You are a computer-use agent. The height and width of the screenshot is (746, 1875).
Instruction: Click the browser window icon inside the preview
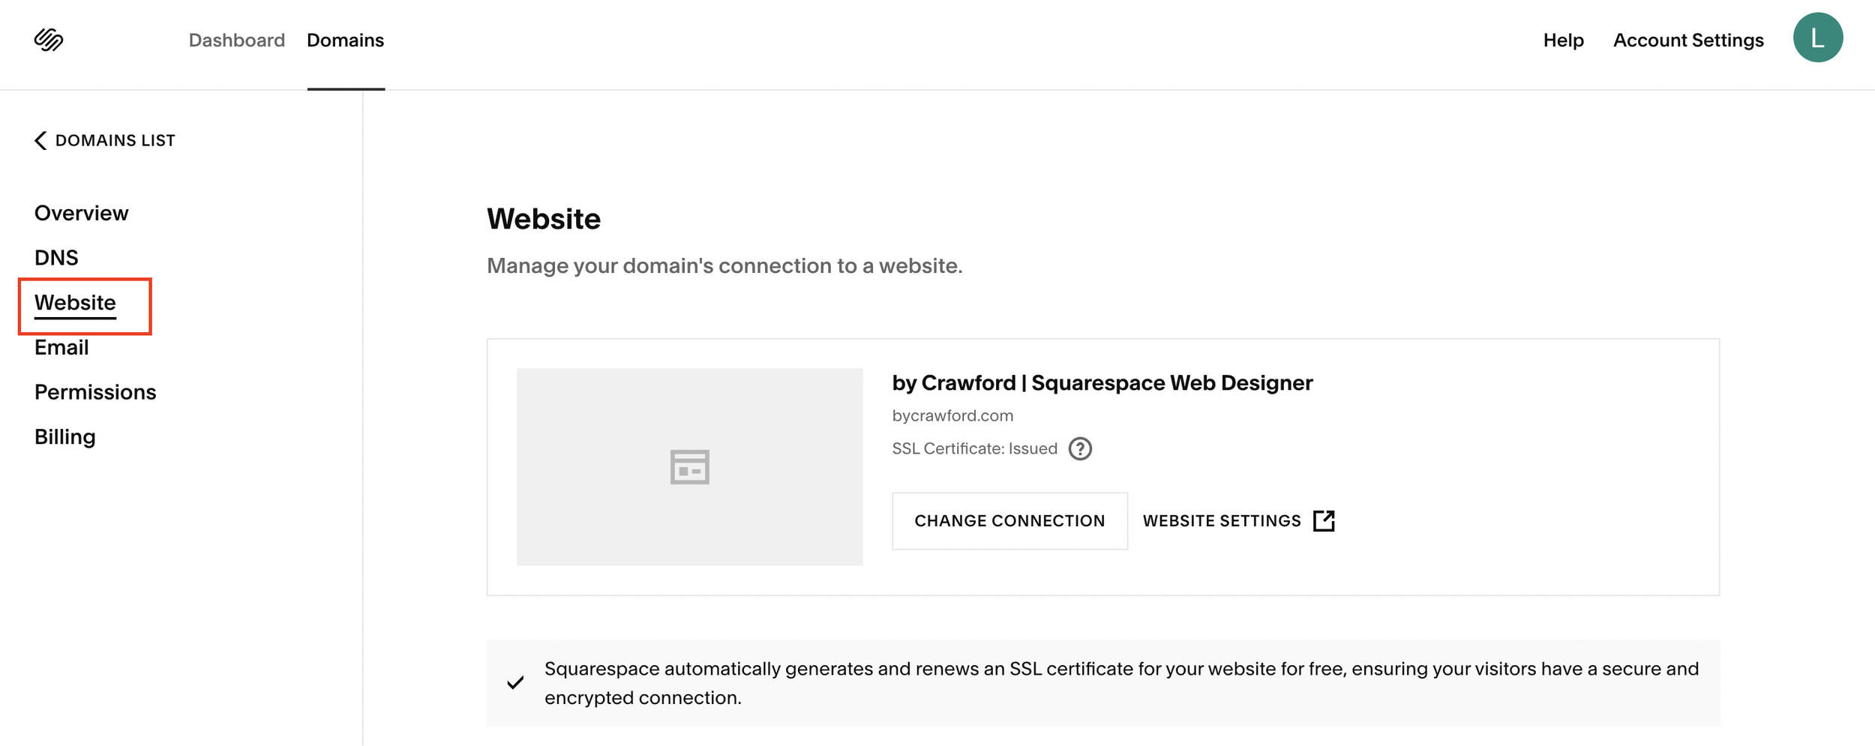689,465
